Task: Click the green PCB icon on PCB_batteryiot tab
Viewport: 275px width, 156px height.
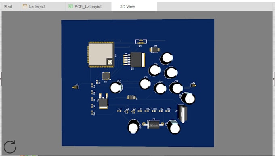Action: coord(70,6)
